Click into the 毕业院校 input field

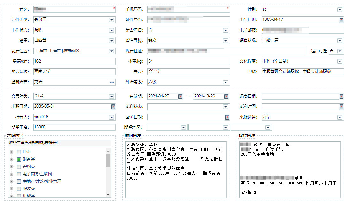(x=74, y=72)
